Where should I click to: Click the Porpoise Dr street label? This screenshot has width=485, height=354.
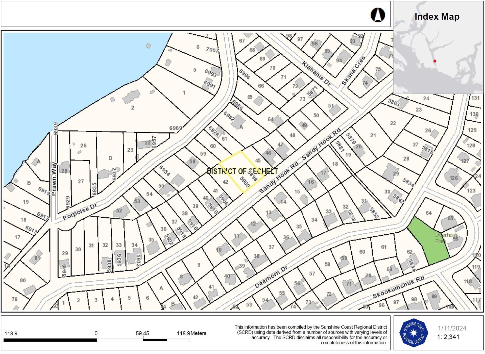pyautogui.click(x=80, y=212)
